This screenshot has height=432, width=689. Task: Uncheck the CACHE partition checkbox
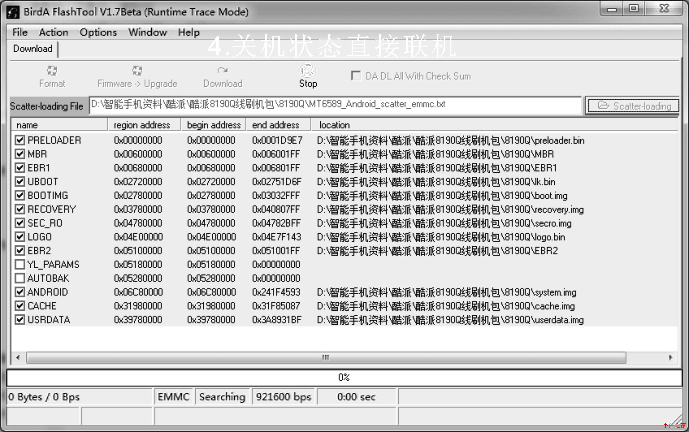(20, 306)
